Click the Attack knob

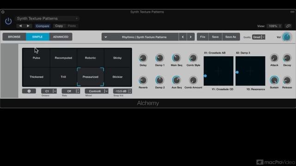coord(274,58)
